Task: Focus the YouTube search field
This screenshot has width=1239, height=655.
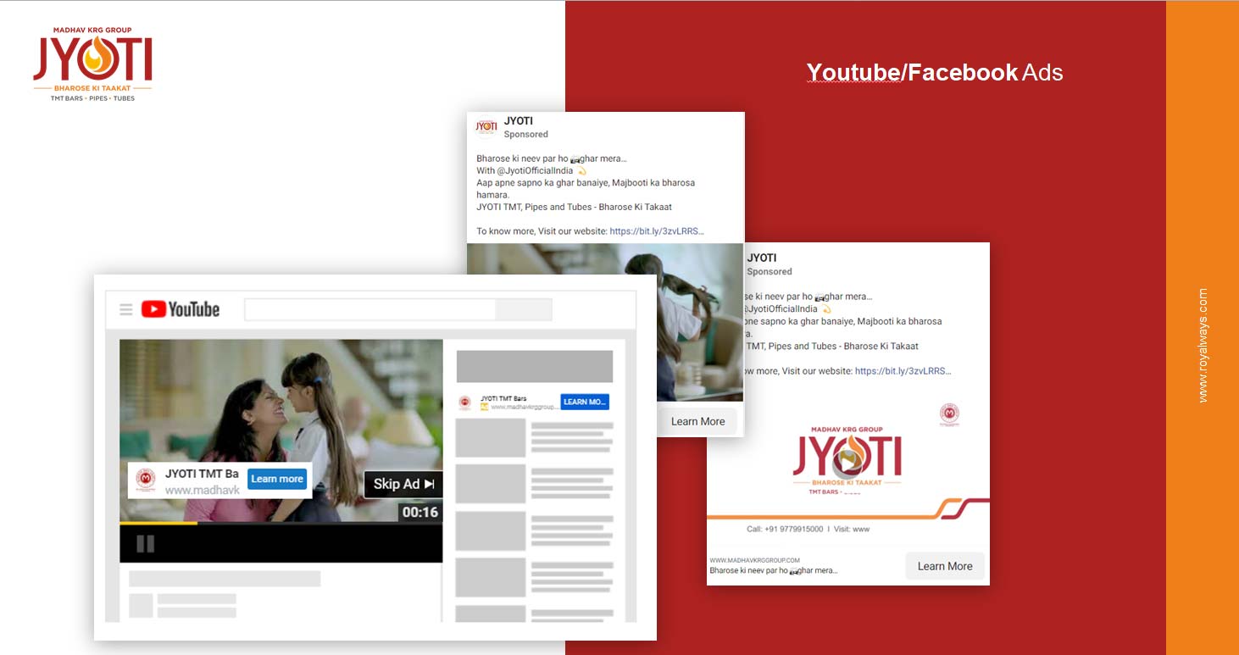Action: (369, 309)
